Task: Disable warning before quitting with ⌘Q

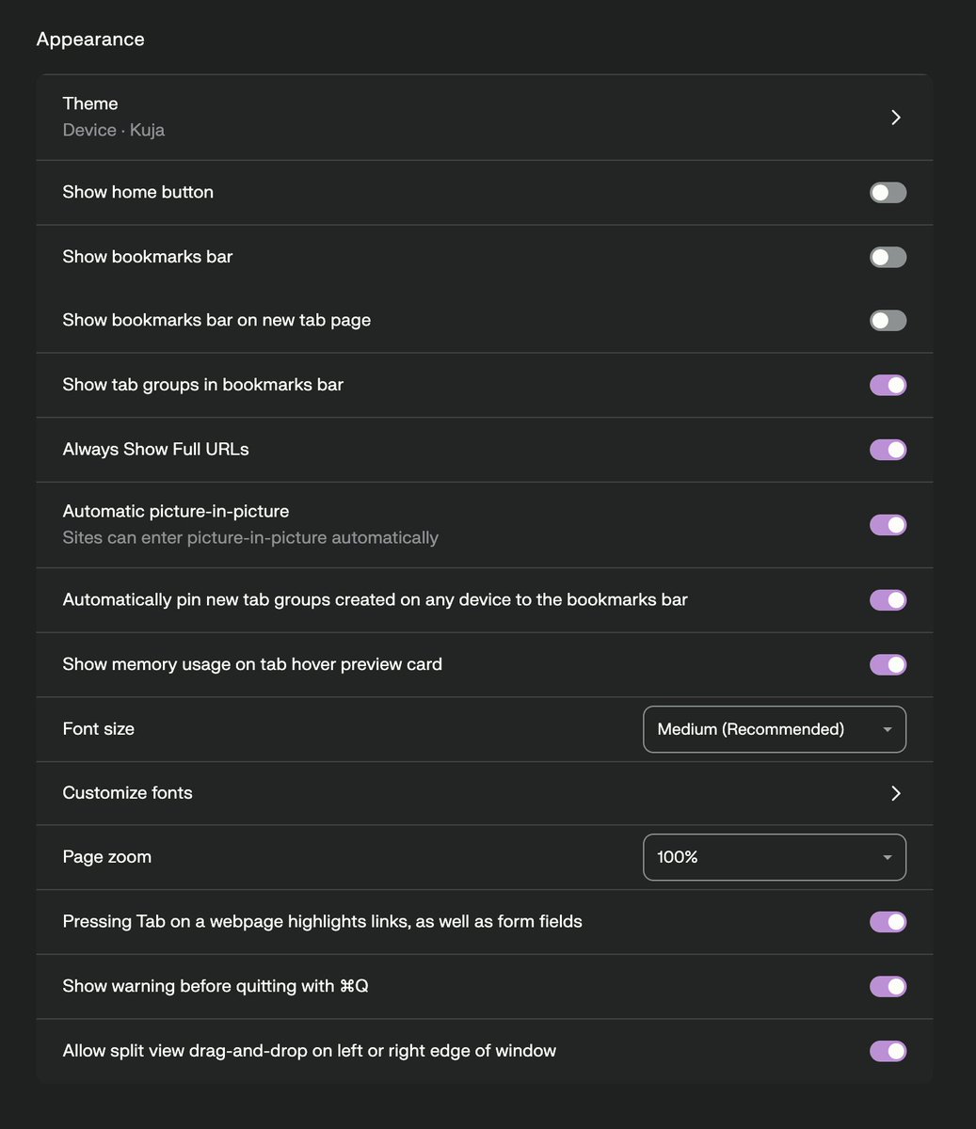Action: click(x=888, y=987)
